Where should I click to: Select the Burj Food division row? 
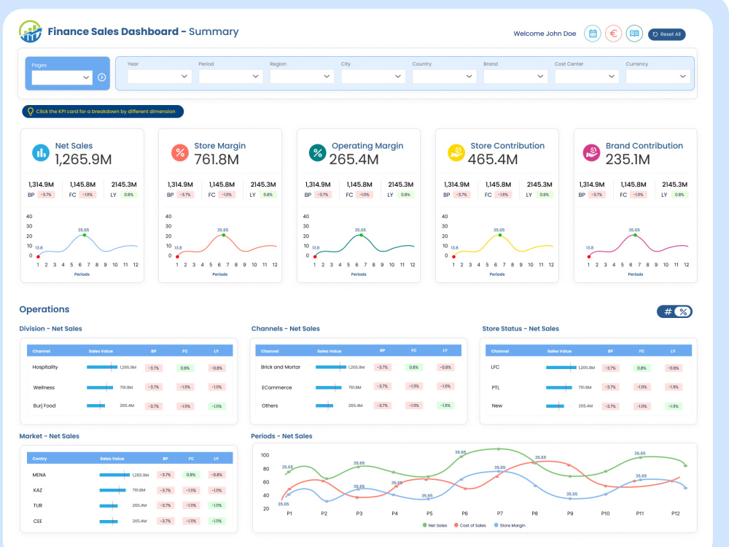pos(129,406)
